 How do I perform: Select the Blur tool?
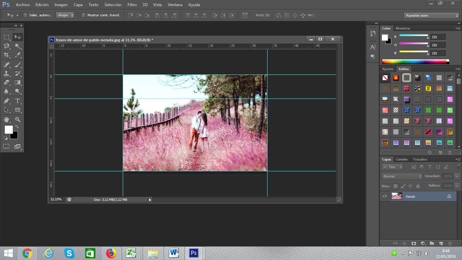click(x=6, y=91)
